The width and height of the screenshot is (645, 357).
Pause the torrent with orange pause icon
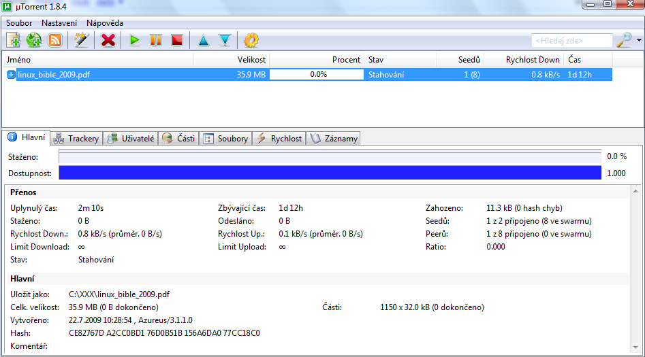click(x=156, y=40)
